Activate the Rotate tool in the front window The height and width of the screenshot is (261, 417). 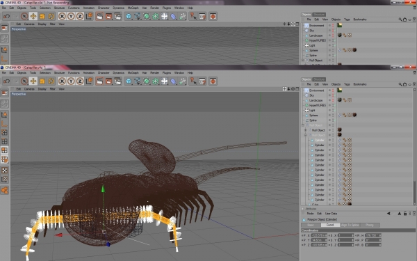pos(51,81)
